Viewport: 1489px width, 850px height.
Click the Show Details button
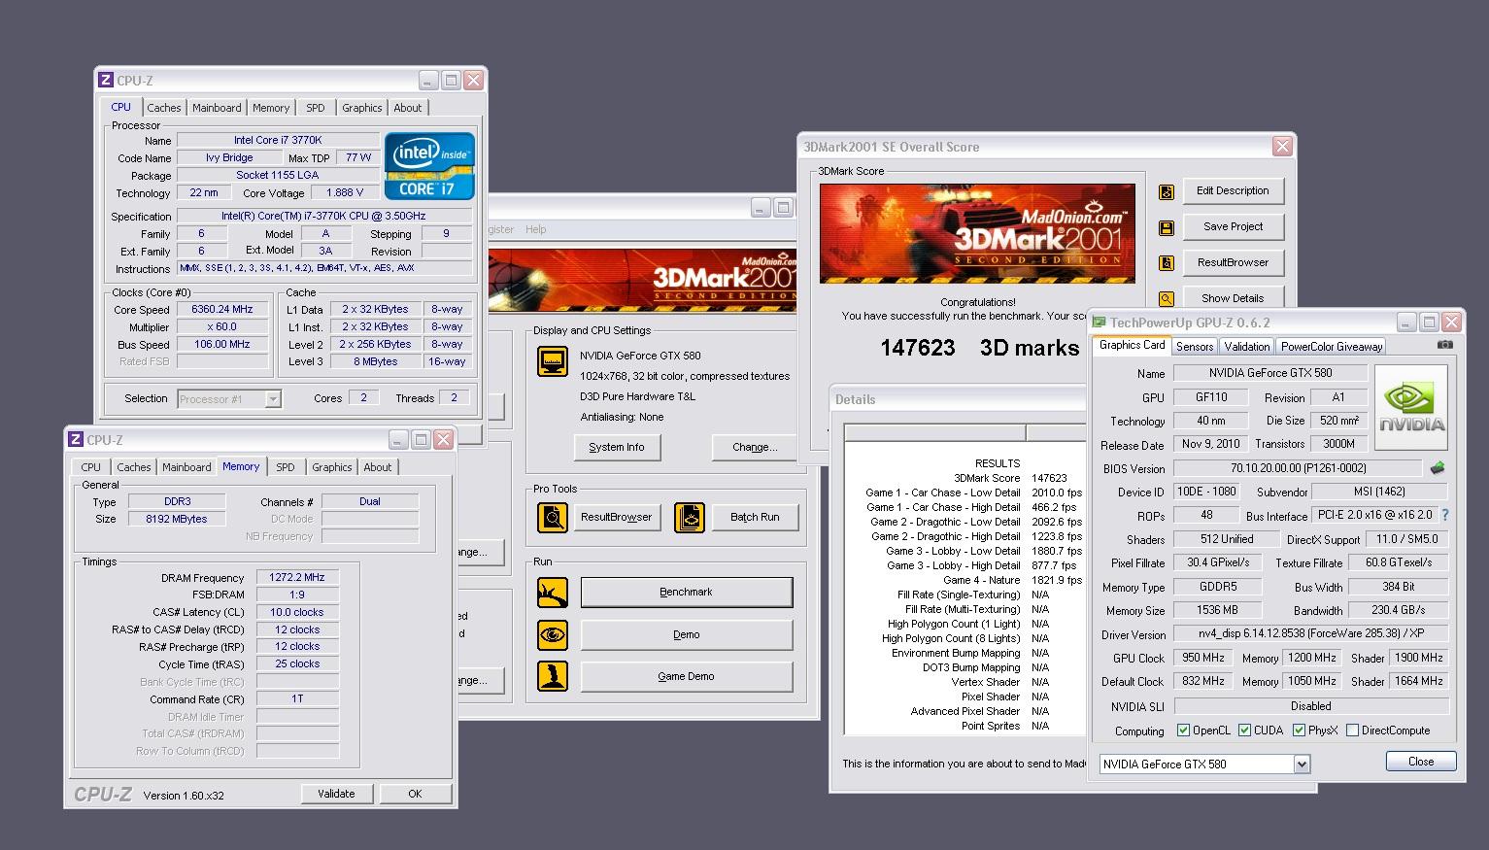pos(1234,298)
